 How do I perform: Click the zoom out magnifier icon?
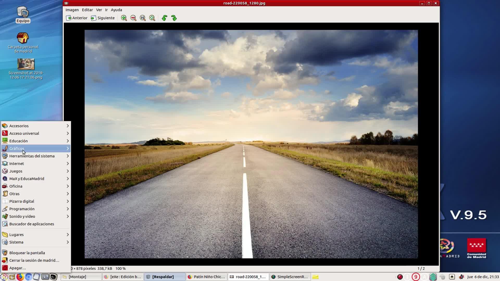click(x=133, y=18)
